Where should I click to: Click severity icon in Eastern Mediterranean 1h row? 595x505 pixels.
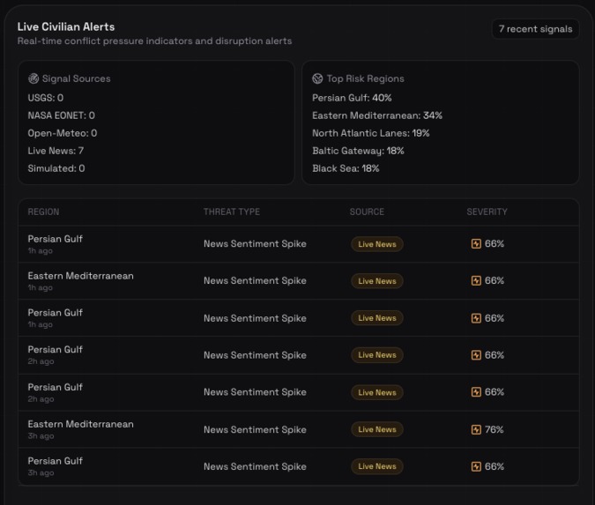pyautogui.click(x=476, y=280)
